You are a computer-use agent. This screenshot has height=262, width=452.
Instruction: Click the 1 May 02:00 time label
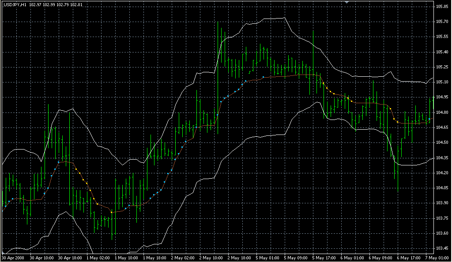[x=98, y=257]
